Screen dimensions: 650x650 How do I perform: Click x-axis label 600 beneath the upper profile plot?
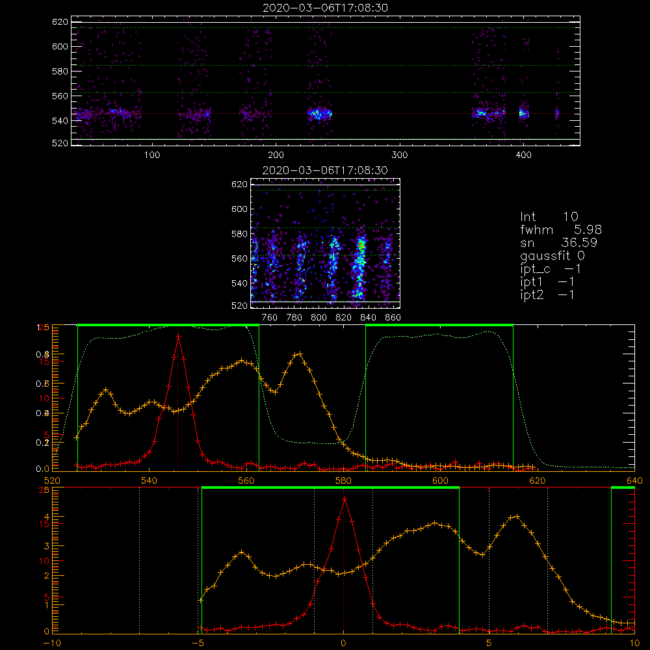440,480
